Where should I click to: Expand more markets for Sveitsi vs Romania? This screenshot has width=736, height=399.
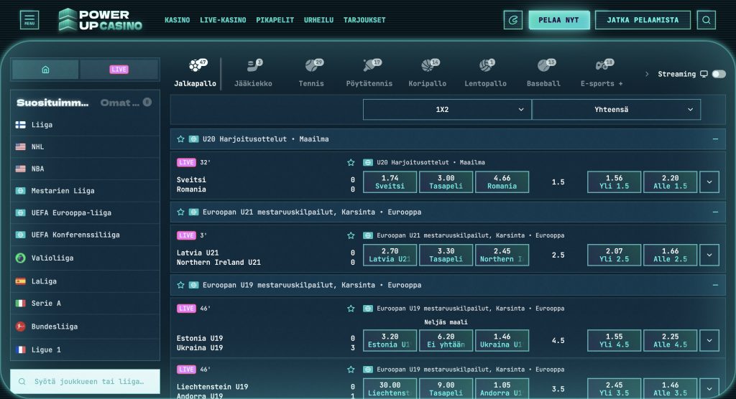[709, 182]
